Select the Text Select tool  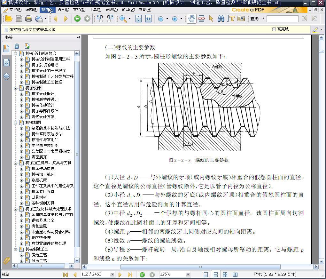tap(231, 19)
